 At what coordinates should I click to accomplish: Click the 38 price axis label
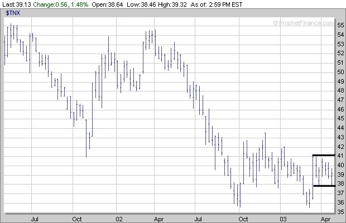click(340, 183)
